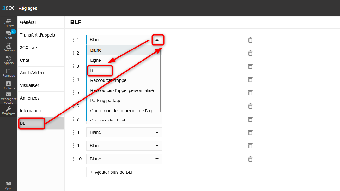Open the Contacts icon in sidebar
This screenshot has width=340, height=191.
pos(9,85)
